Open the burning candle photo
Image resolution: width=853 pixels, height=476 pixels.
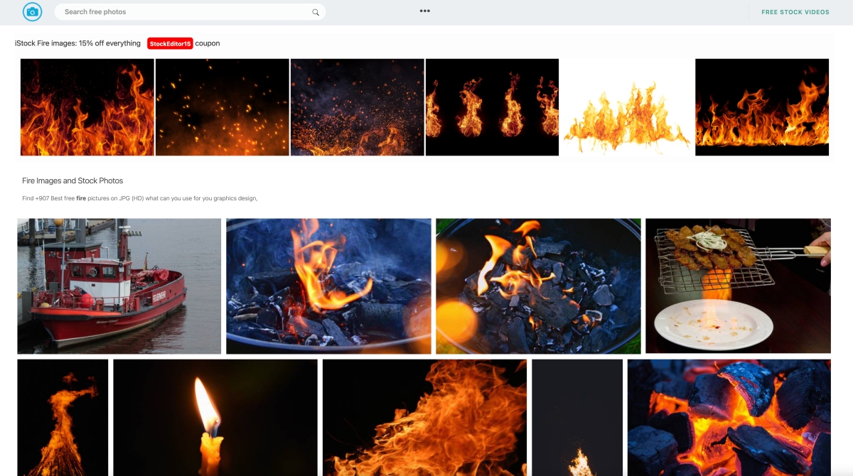[x=215, y=418]
